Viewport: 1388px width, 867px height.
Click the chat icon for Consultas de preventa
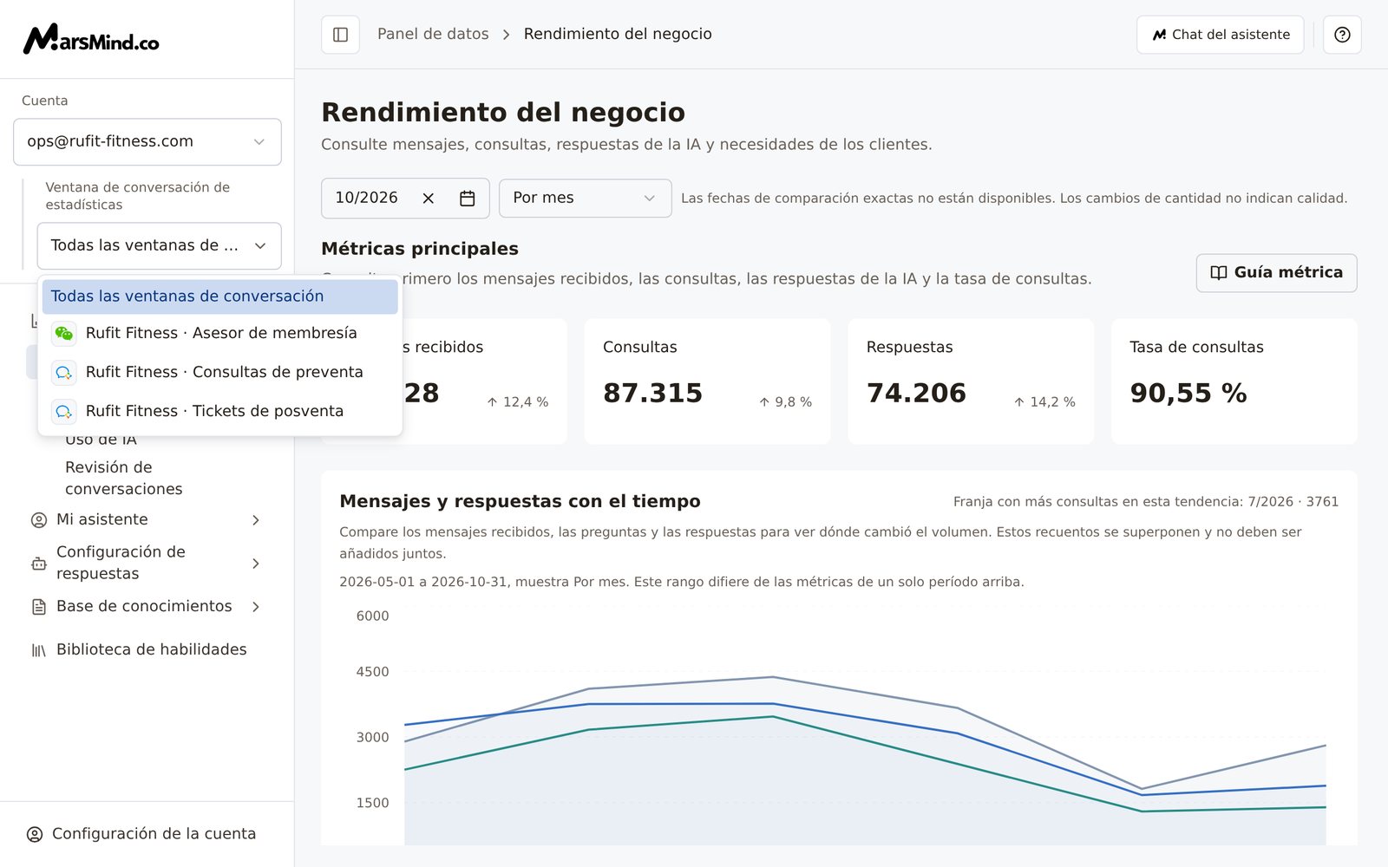(x=64, y=373)
